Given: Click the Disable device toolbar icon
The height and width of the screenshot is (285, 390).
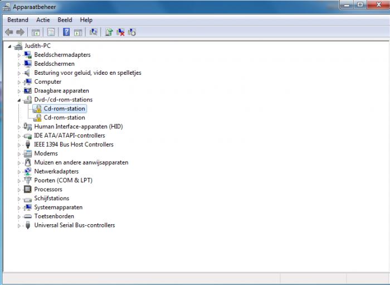Looking at the screenshot, I should pos(132,32).
